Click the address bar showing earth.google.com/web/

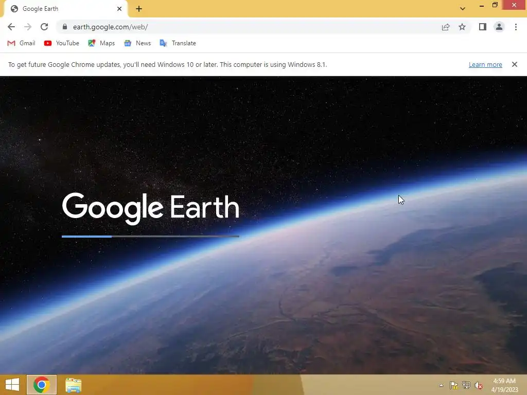click(249, 27)
